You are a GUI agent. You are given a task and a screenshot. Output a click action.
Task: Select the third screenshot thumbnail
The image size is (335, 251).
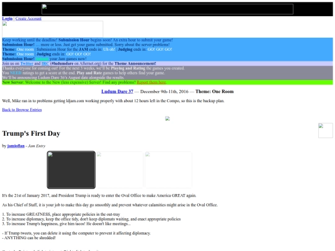coord(168,170)
